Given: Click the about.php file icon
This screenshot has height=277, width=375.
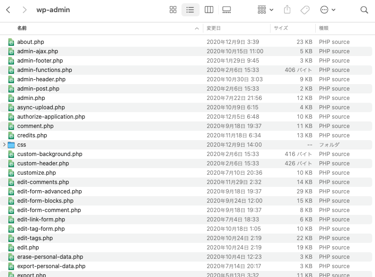Looking at the screenshot, I should [11, 42].
